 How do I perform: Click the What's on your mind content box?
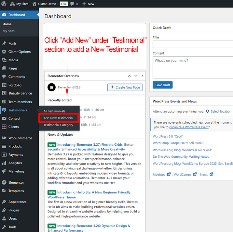click(193, 67)
